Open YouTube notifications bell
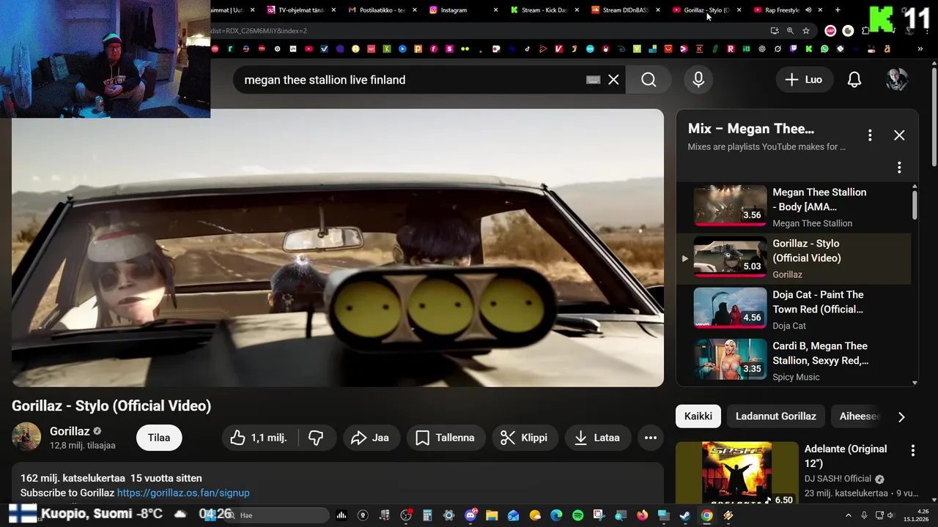938x527 pixels. 854,80
